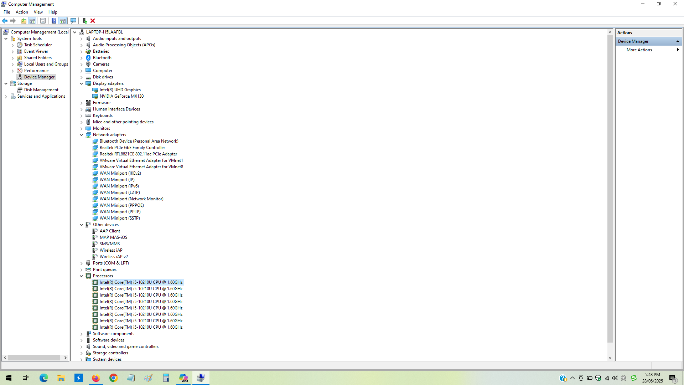This screenshot has height=385, width=684.
Task: Click the Storage controllers category icon
Action: point(88,353)
